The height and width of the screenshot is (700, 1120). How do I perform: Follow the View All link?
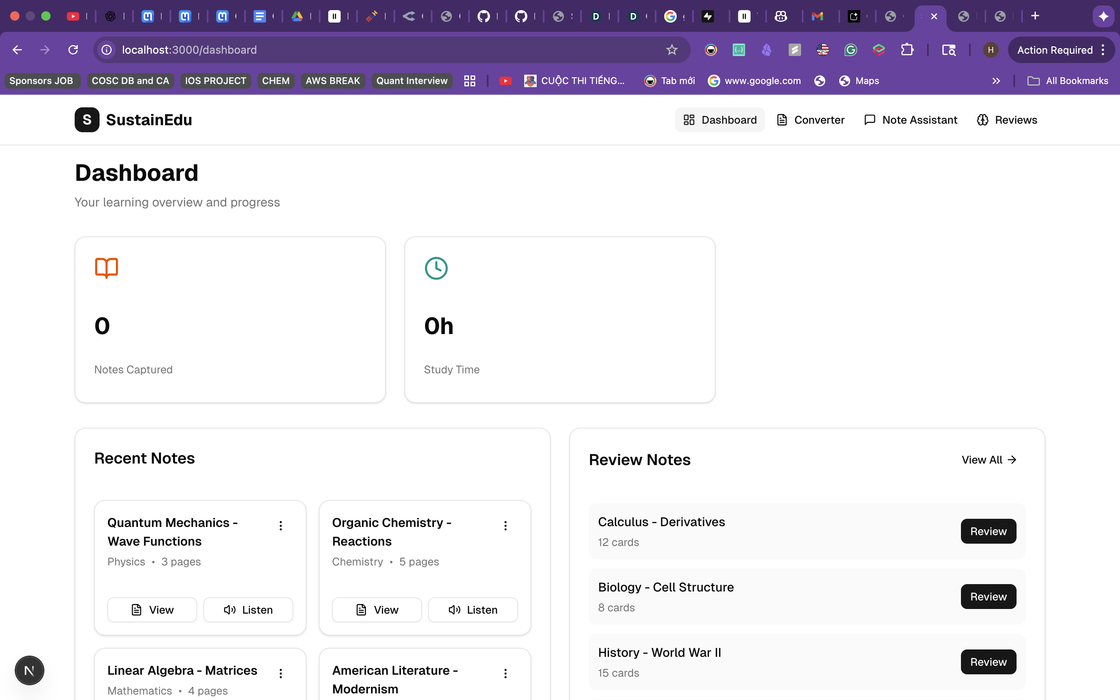pos(989,460)
